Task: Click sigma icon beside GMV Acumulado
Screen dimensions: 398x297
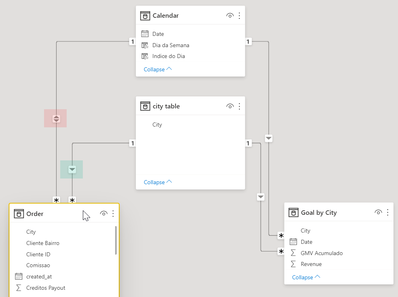Action: click(293, 253)
